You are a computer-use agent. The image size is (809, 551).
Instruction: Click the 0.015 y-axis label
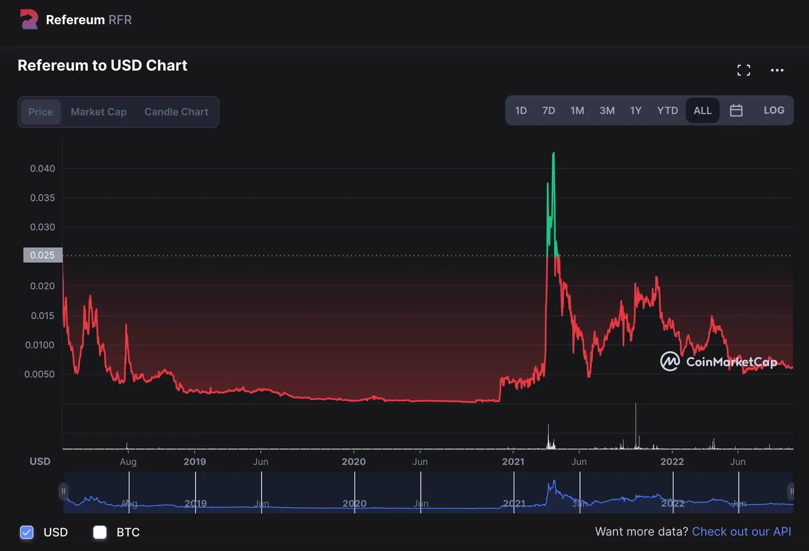tap(42, 316)
